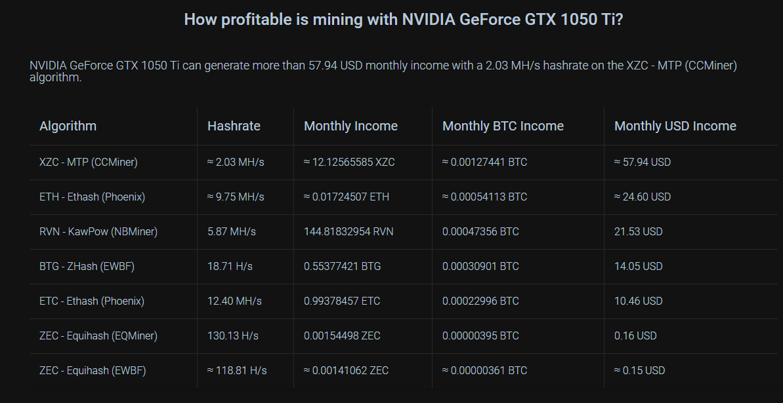Click the Monthly USD Income column header
Viewport: 783px width, 403px height.
tap(675, 126)
